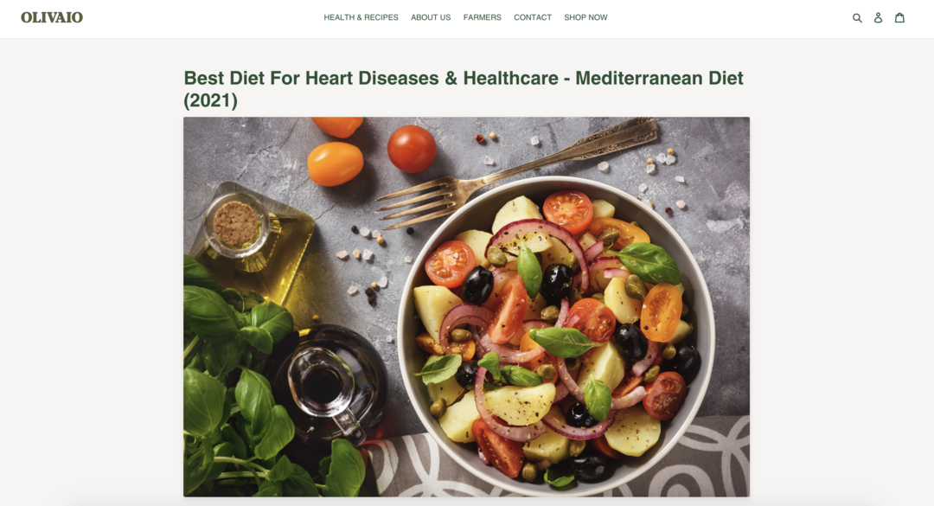Open the Health & Recipes menu item
934x506 pixels.
(x=361, y=17)
